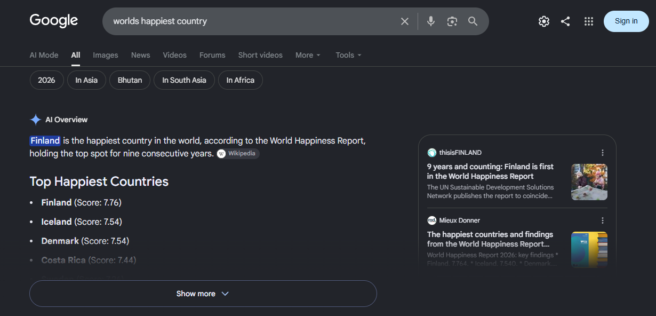Open options menu for Mieux Donner result

[x=603, y=220]
